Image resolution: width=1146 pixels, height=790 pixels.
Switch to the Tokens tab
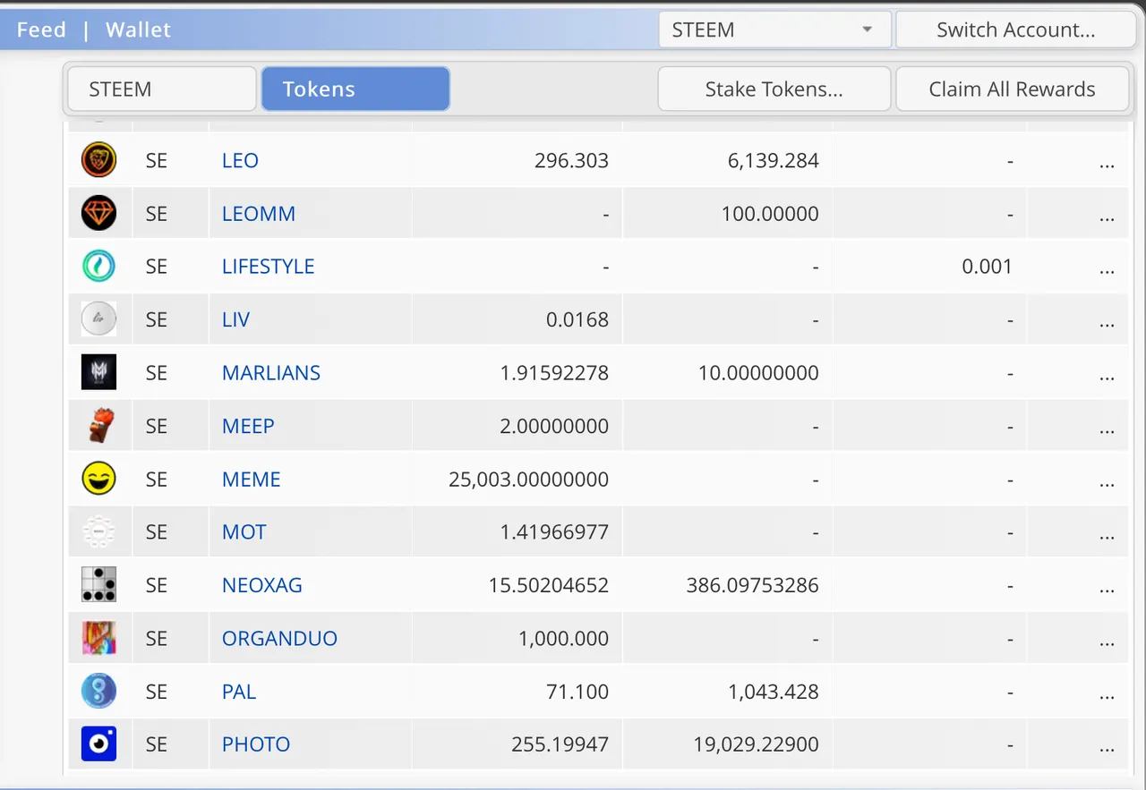tap(355, 89)
